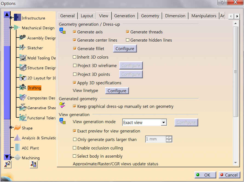This screenshot has height=182, width=244.
Task: Enable occlusion culling checkbox
Action: click(74, 148)
